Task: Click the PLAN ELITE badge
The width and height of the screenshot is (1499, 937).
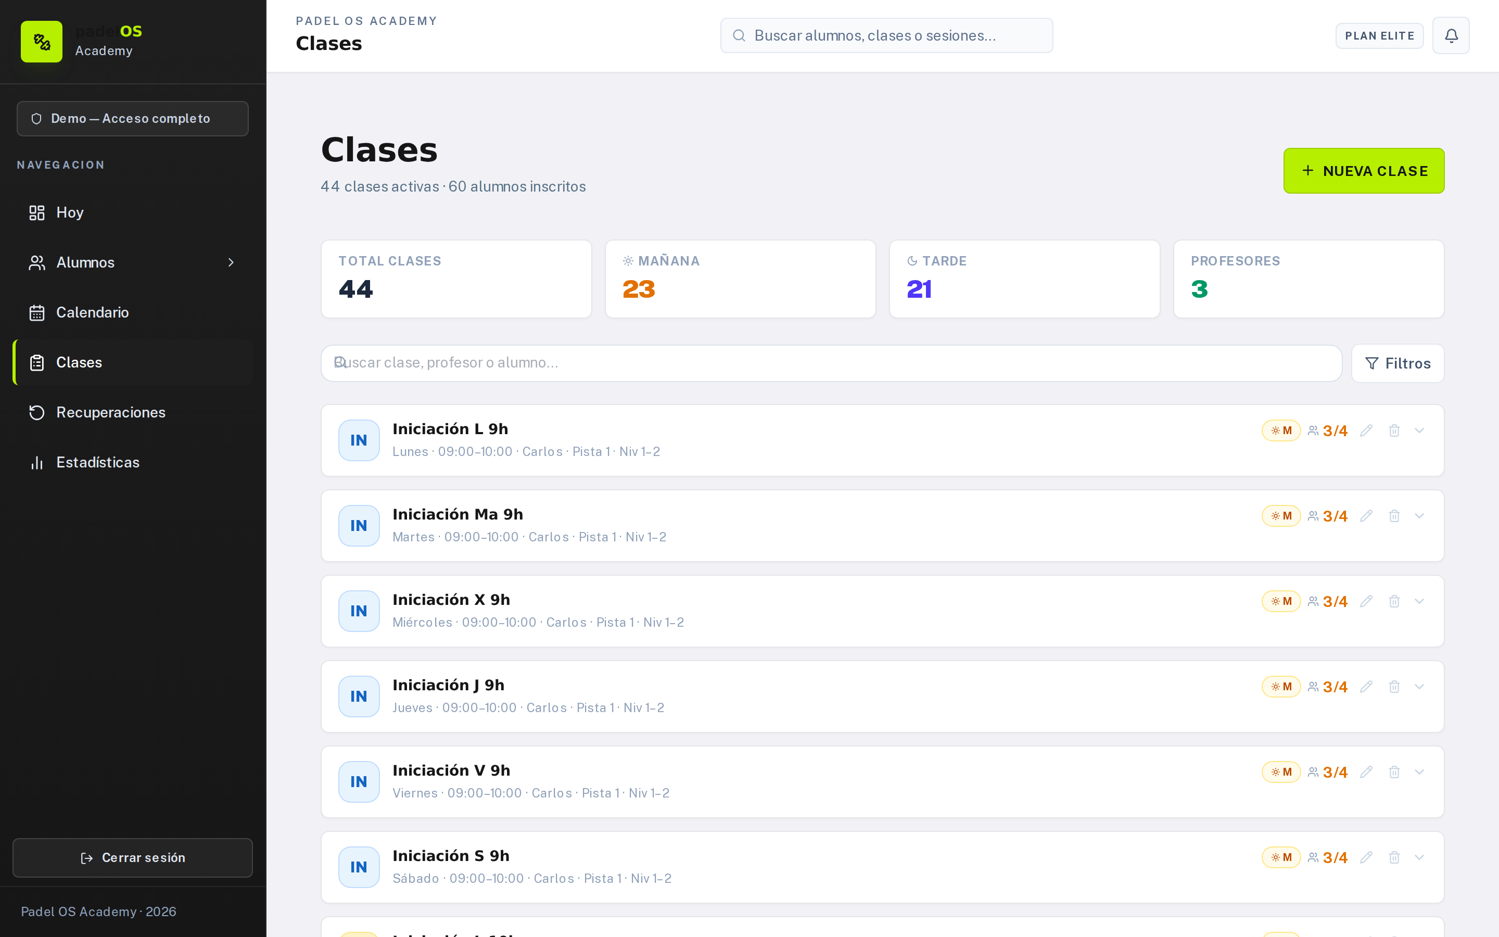Action: click(x=1379, y=36)
